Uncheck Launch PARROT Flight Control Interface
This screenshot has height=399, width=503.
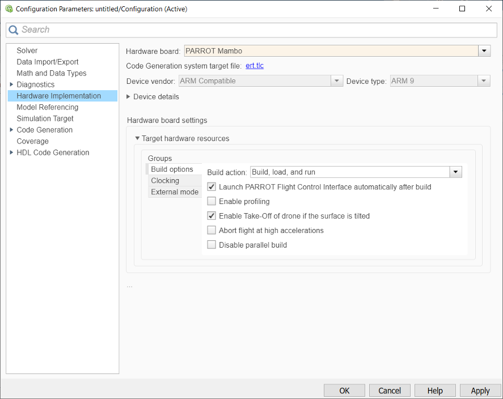[212, 187]
